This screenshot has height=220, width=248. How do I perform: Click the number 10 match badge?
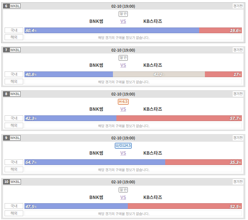[x=6, y=182]
